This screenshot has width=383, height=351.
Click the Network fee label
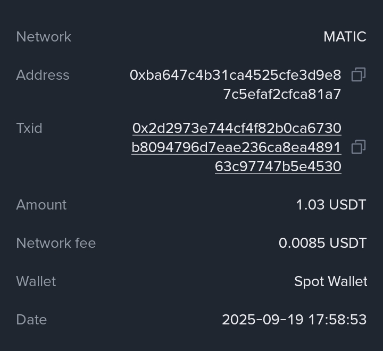pyautogui.click(x=56, y=243)
